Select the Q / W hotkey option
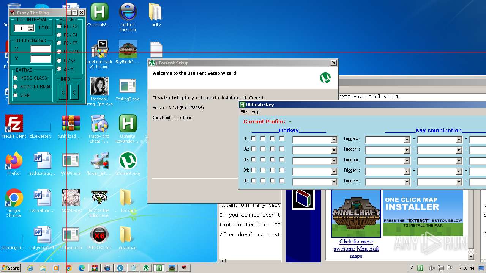Image resolution: width=486 pixels, height=273 pixels. [59, 61]
